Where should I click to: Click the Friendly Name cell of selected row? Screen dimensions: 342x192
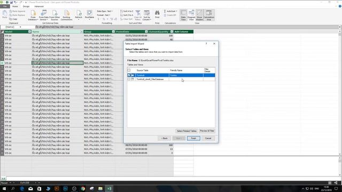[186, 75]
